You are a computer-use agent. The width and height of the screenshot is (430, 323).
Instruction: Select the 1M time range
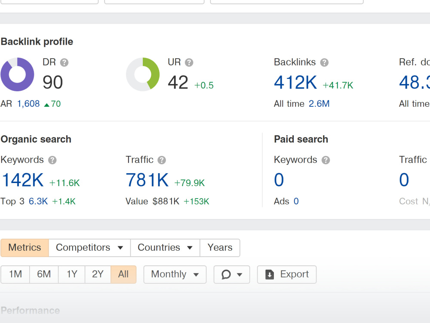pyautogui.click(x=15, y=274)
